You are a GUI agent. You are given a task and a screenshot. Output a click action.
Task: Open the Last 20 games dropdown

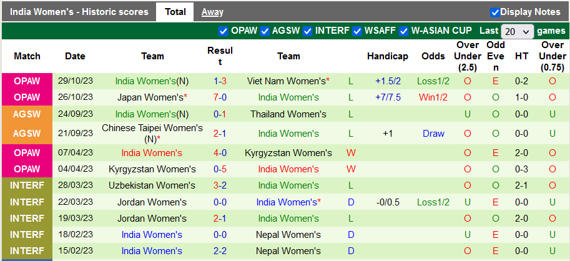518,31
